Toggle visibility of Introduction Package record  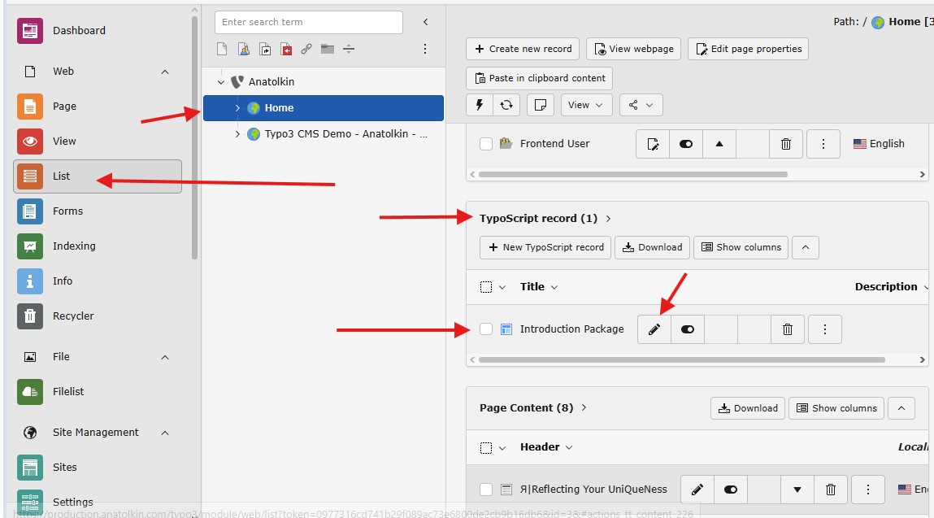(688, 329)
